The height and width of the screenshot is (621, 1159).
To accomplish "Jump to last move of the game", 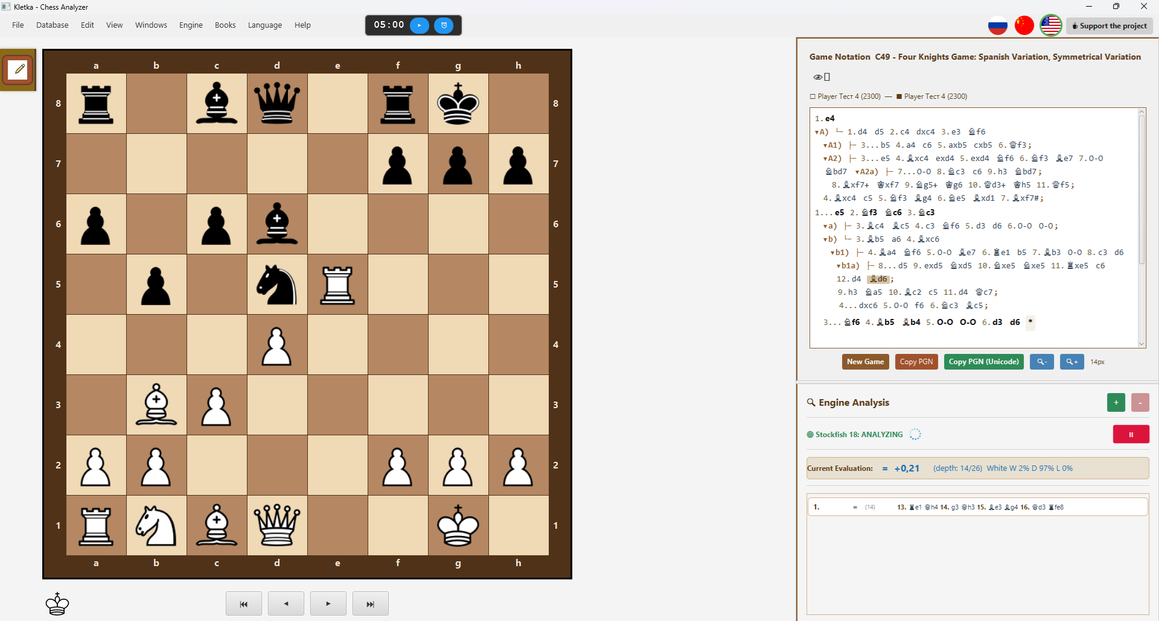I will coord(371,604).
